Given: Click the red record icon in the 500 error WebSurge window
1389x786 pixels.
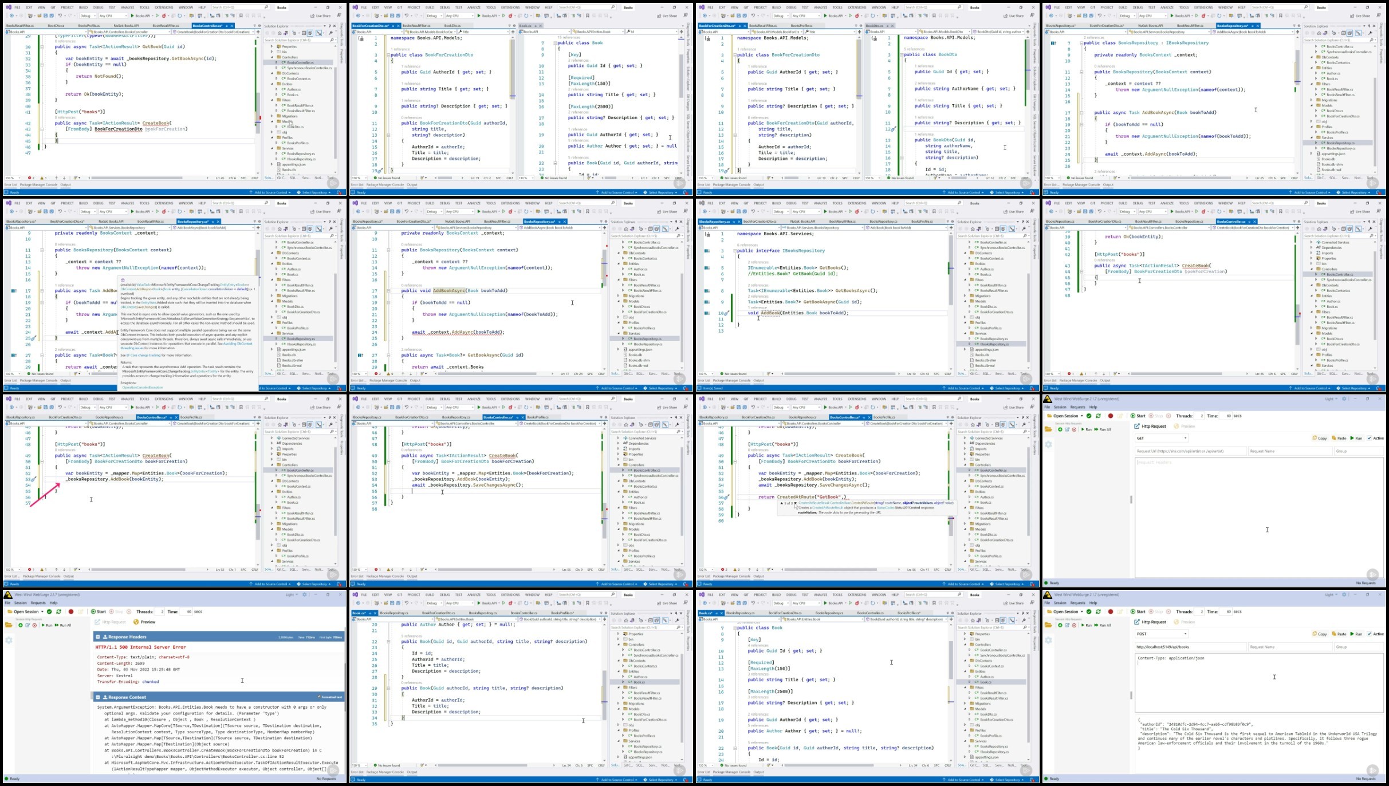Looking at the screenshot, I should tap(71, 611).
